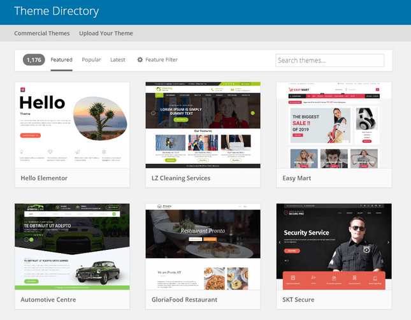Click the 1,176 theme count badge
Image resolution: width=411 pixels, height=320 pixels.
pos(34,60)
